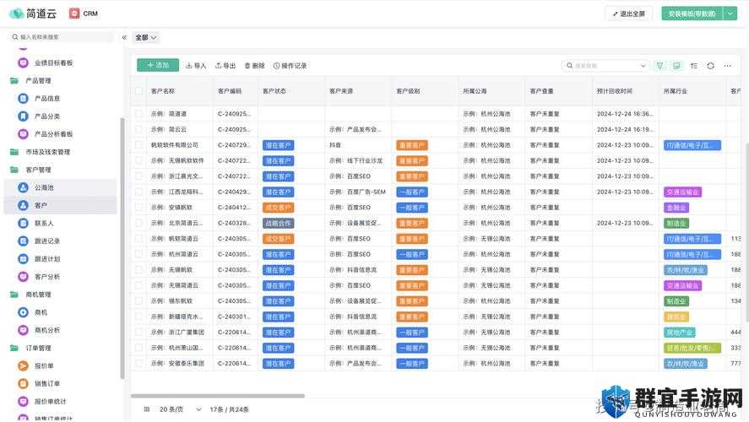The width and height of the screenshot is (749, 422).
Task: Toggle the select-all header checkbox
Action: (139, 90)
